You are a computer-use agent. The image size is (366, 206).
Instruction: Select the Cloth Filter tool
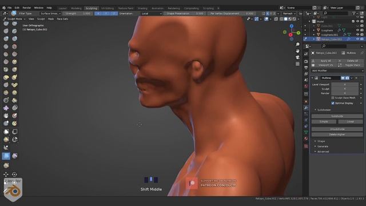click(x=14, y=156)
